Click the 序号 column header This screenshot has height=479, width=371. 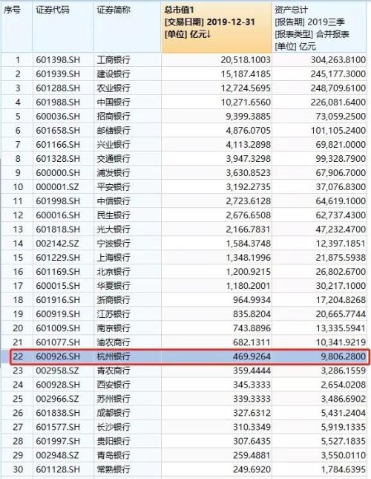16,27
